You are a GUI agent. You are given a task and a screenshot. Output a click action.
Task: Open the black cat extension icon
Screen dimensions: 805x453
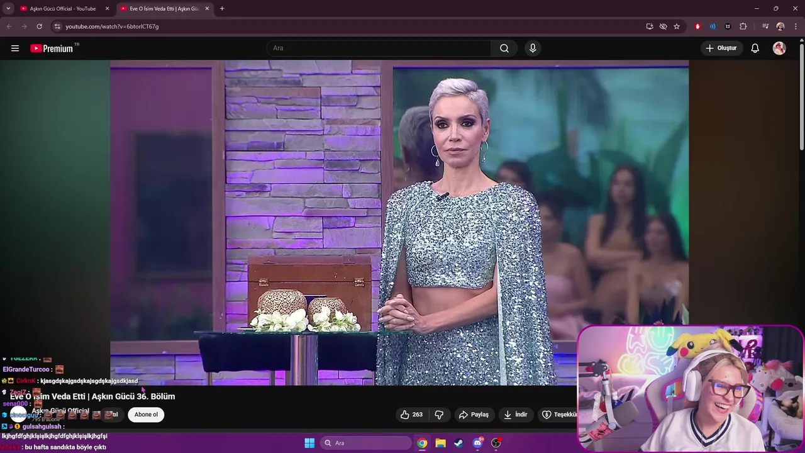click(728, 26)
